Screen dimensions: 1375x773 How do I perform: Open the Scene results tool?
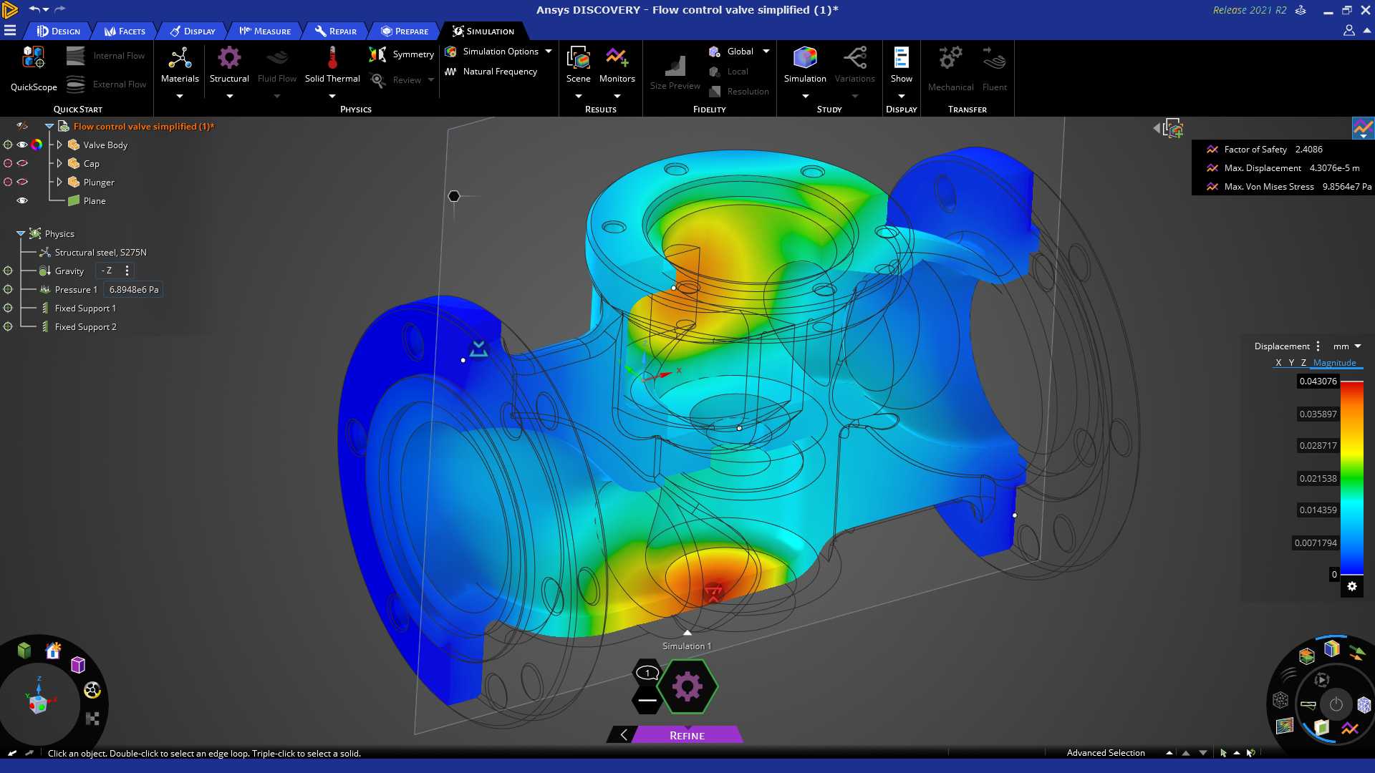pos(578,66)
